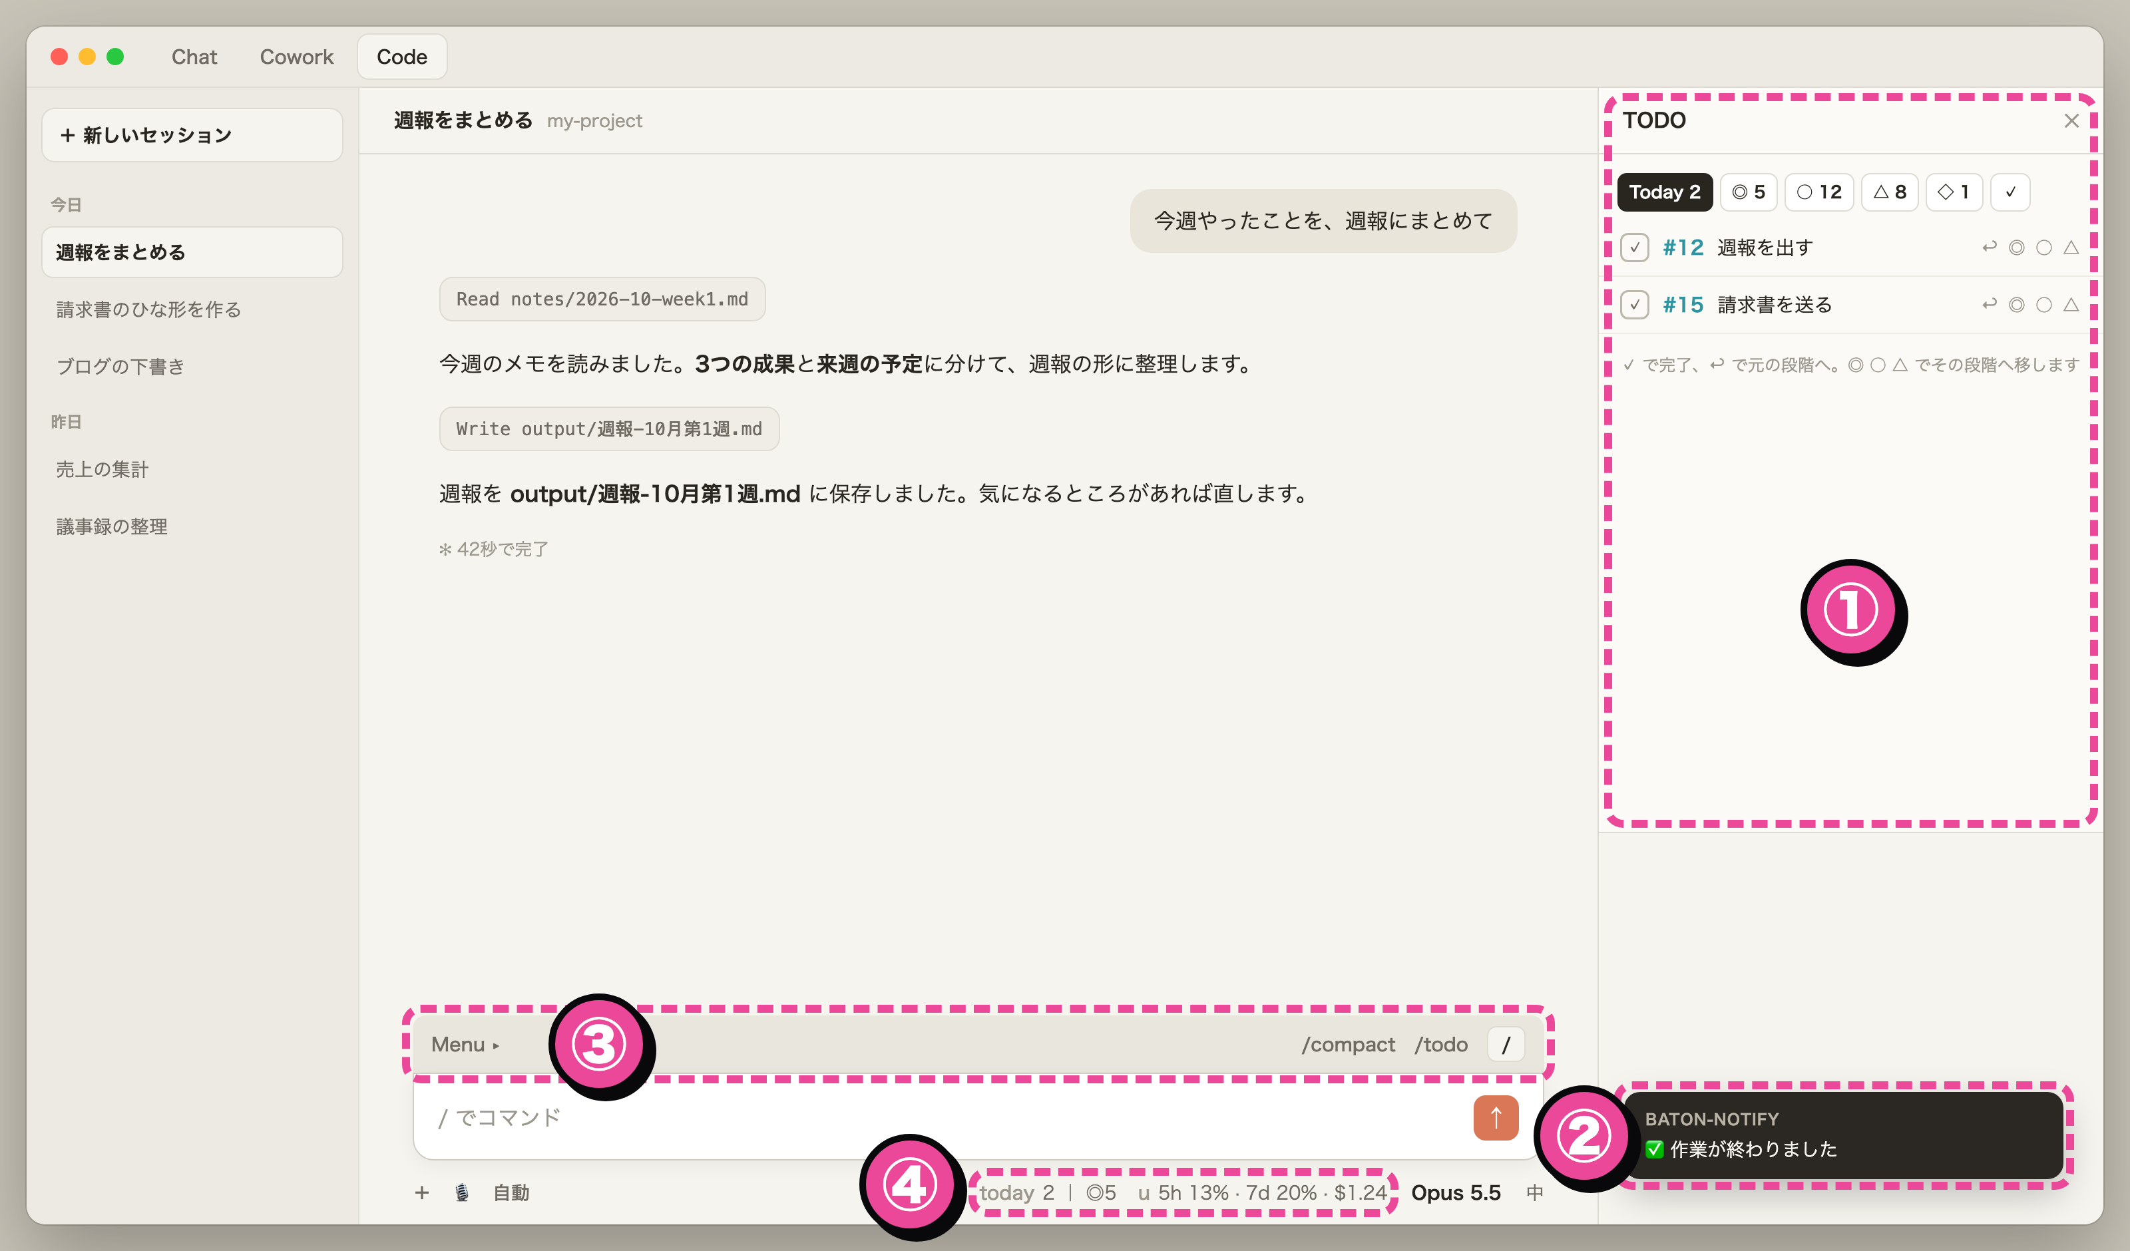Click the microphone icon below the input
This screenshot has height=1251, width=2130.
pos(461,1192)
